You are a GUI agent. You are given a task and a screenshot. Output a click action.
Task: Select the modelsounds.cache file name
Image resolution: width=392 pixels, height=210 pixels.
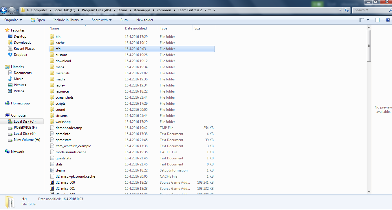pyautogui.click(x=71, y=152)
